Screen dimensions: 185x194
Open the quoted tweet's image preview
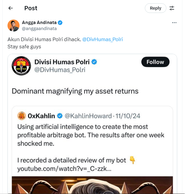(92, 185)
